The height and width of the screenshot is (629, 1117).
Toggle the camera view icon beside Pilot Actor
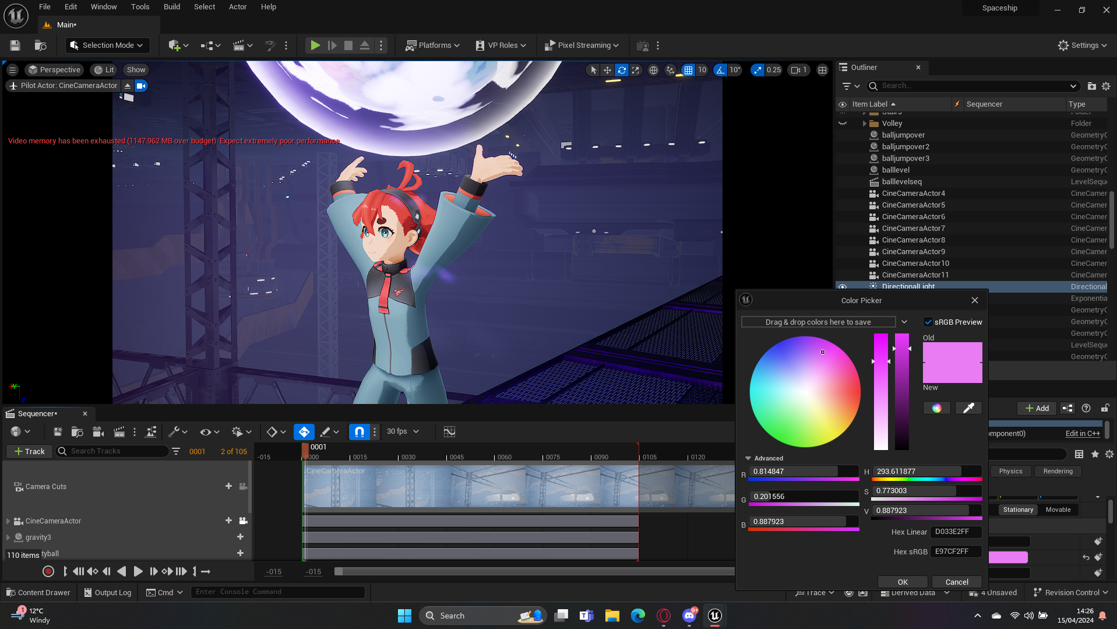(x=141, y=86)
